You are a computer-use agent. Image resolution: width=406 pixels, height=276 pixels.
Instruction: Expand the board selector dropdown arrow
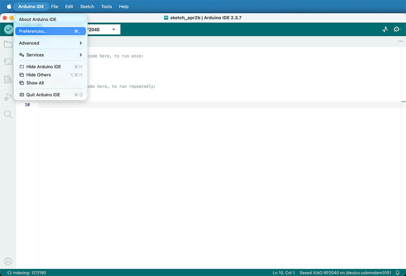coord(114,29)
